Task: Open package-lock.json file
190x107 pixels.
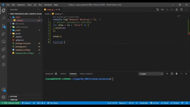Action: point(25,43)
